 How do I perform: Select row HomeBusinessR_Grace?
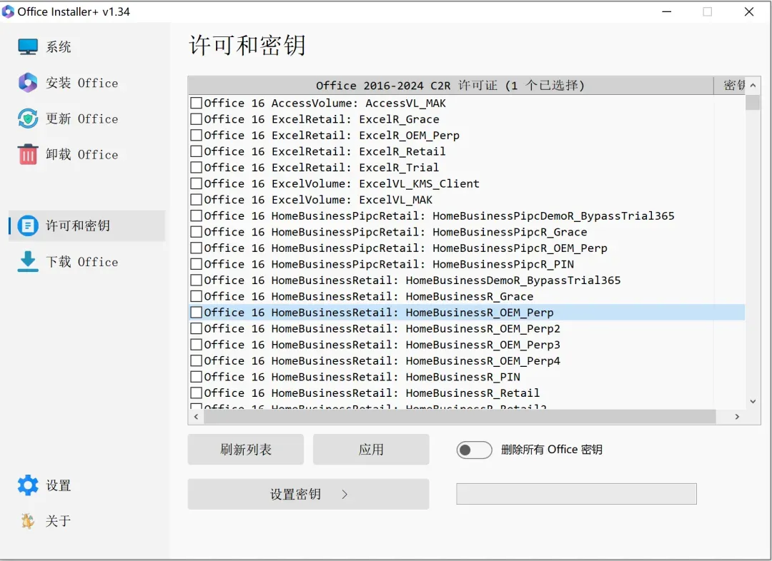pyautogui.click(x=467, y=296)
